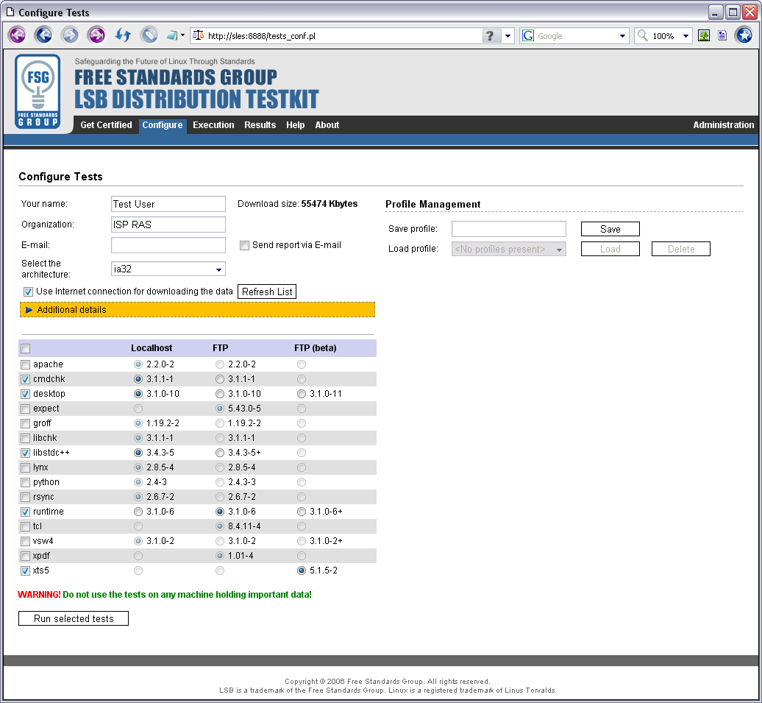Open the Help menu item
The height and width of the screenshot is (703, 762).
[x=296, y=125]
